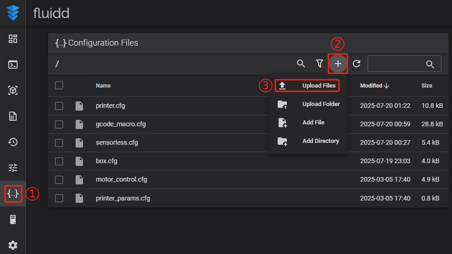Open the Configuration braces sidebar icon

coord(13,194)
